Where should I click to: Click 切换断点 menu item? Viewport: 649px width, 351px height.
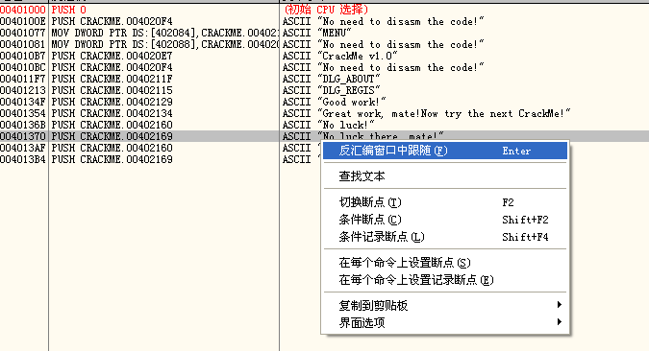[444, 202]
